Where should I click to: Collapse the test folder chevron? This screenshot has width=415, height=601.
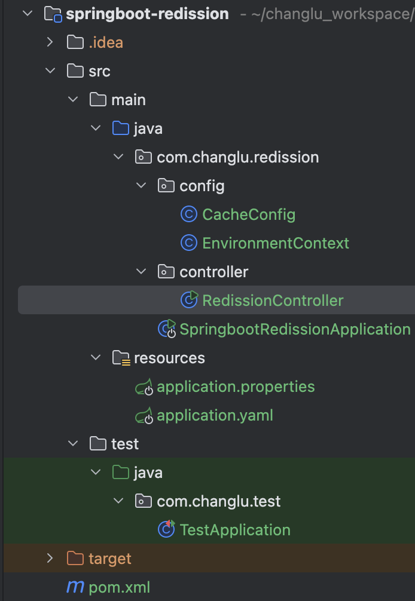tap(73, 444)
